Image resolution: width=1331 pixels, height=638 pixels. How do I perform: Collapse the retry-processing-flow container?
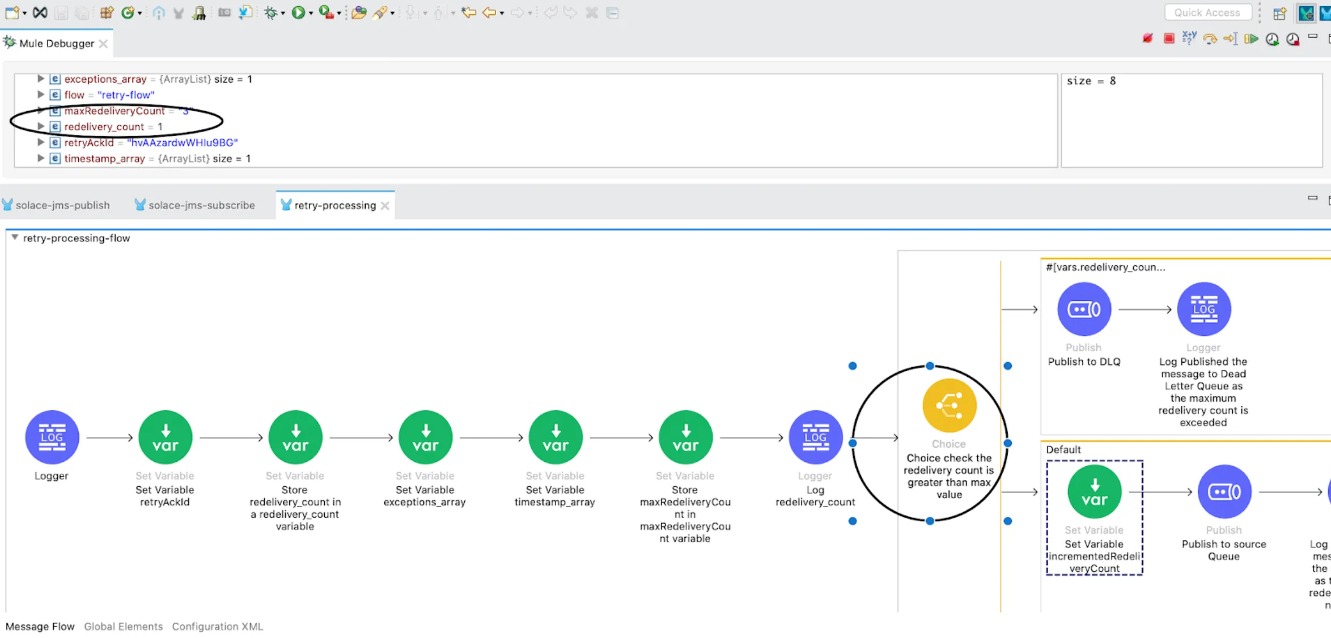click(15, 238)
